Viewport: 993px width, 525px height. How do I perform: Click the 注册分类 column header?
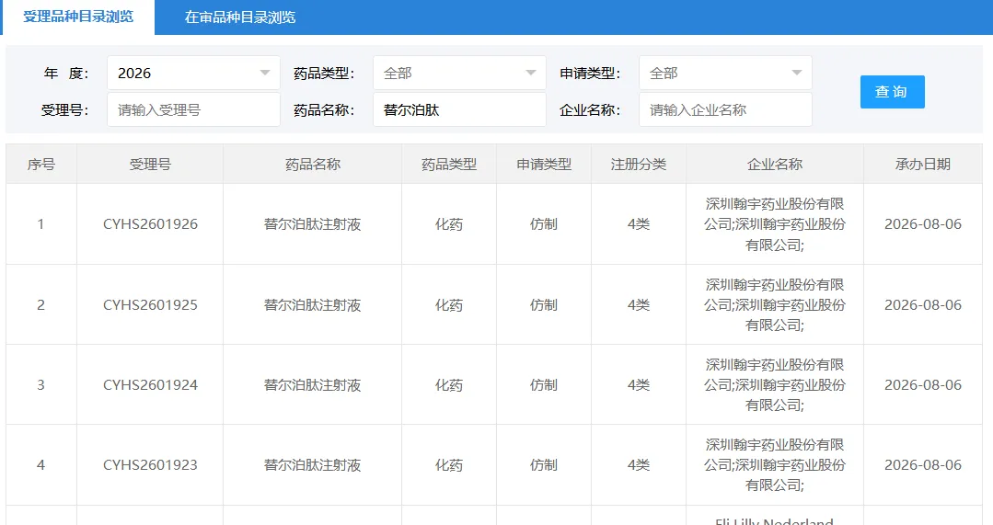tap(639, 165)
